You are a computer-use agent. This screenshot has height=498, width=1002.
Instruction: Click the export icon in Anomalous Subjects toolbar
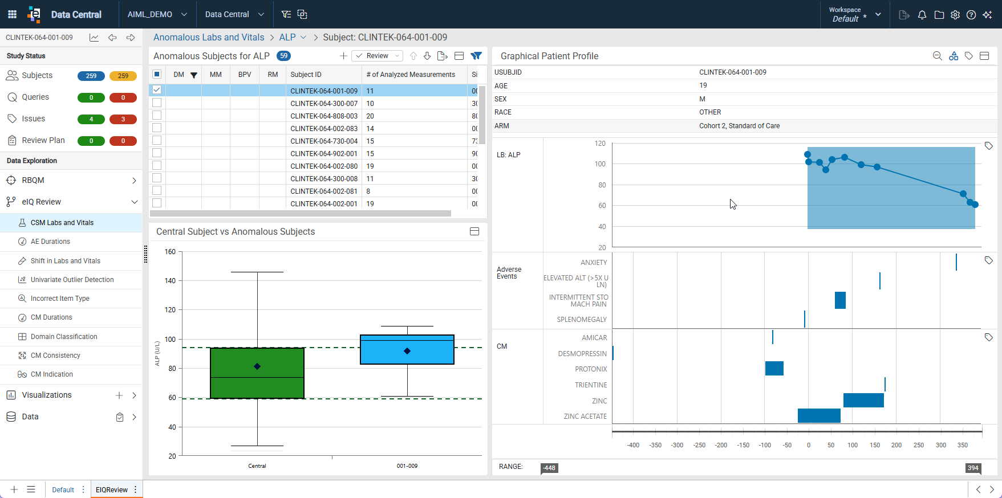pyautogui.click(x=442, y=56)
